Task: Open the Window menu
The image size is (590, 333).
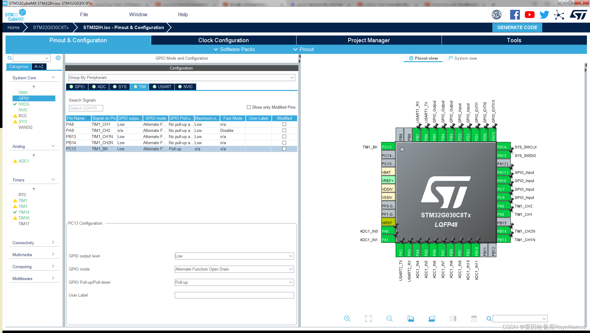Action: coord(138,14)
